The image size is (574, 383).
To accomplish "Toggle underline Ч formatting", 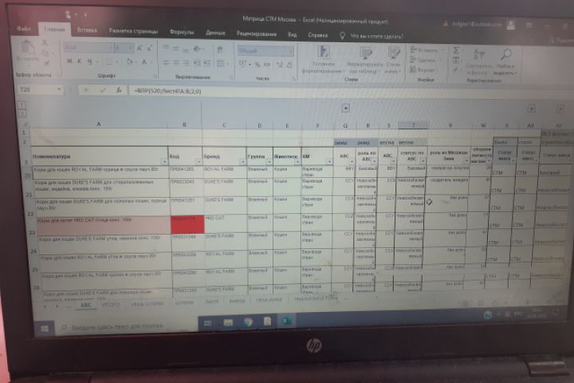I will (89, 61).
